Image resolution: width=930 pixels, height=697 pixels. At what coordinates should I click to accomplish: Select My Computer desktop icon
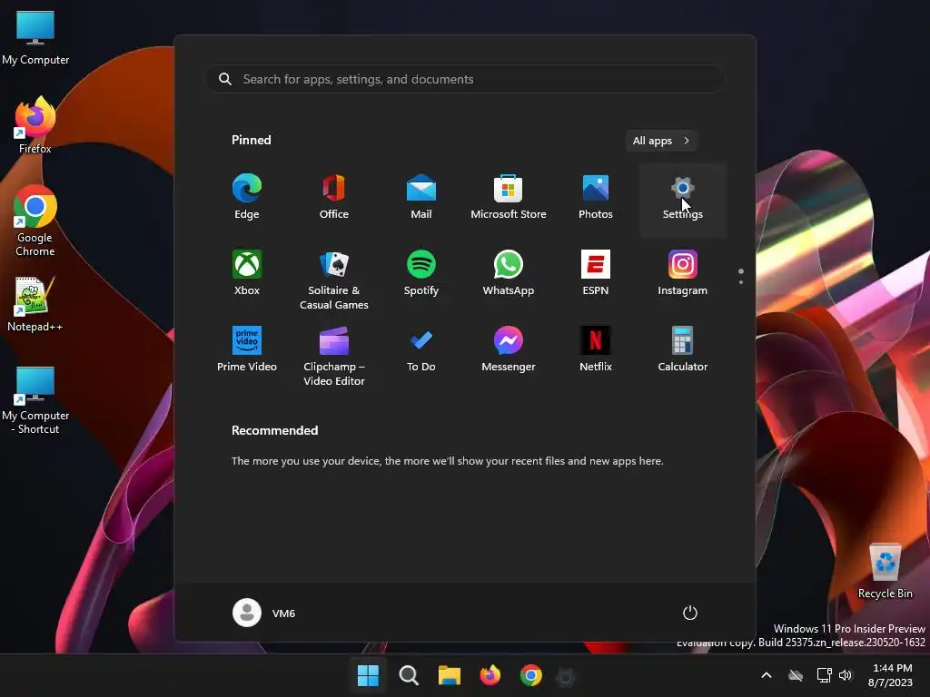tap(35, 36)
